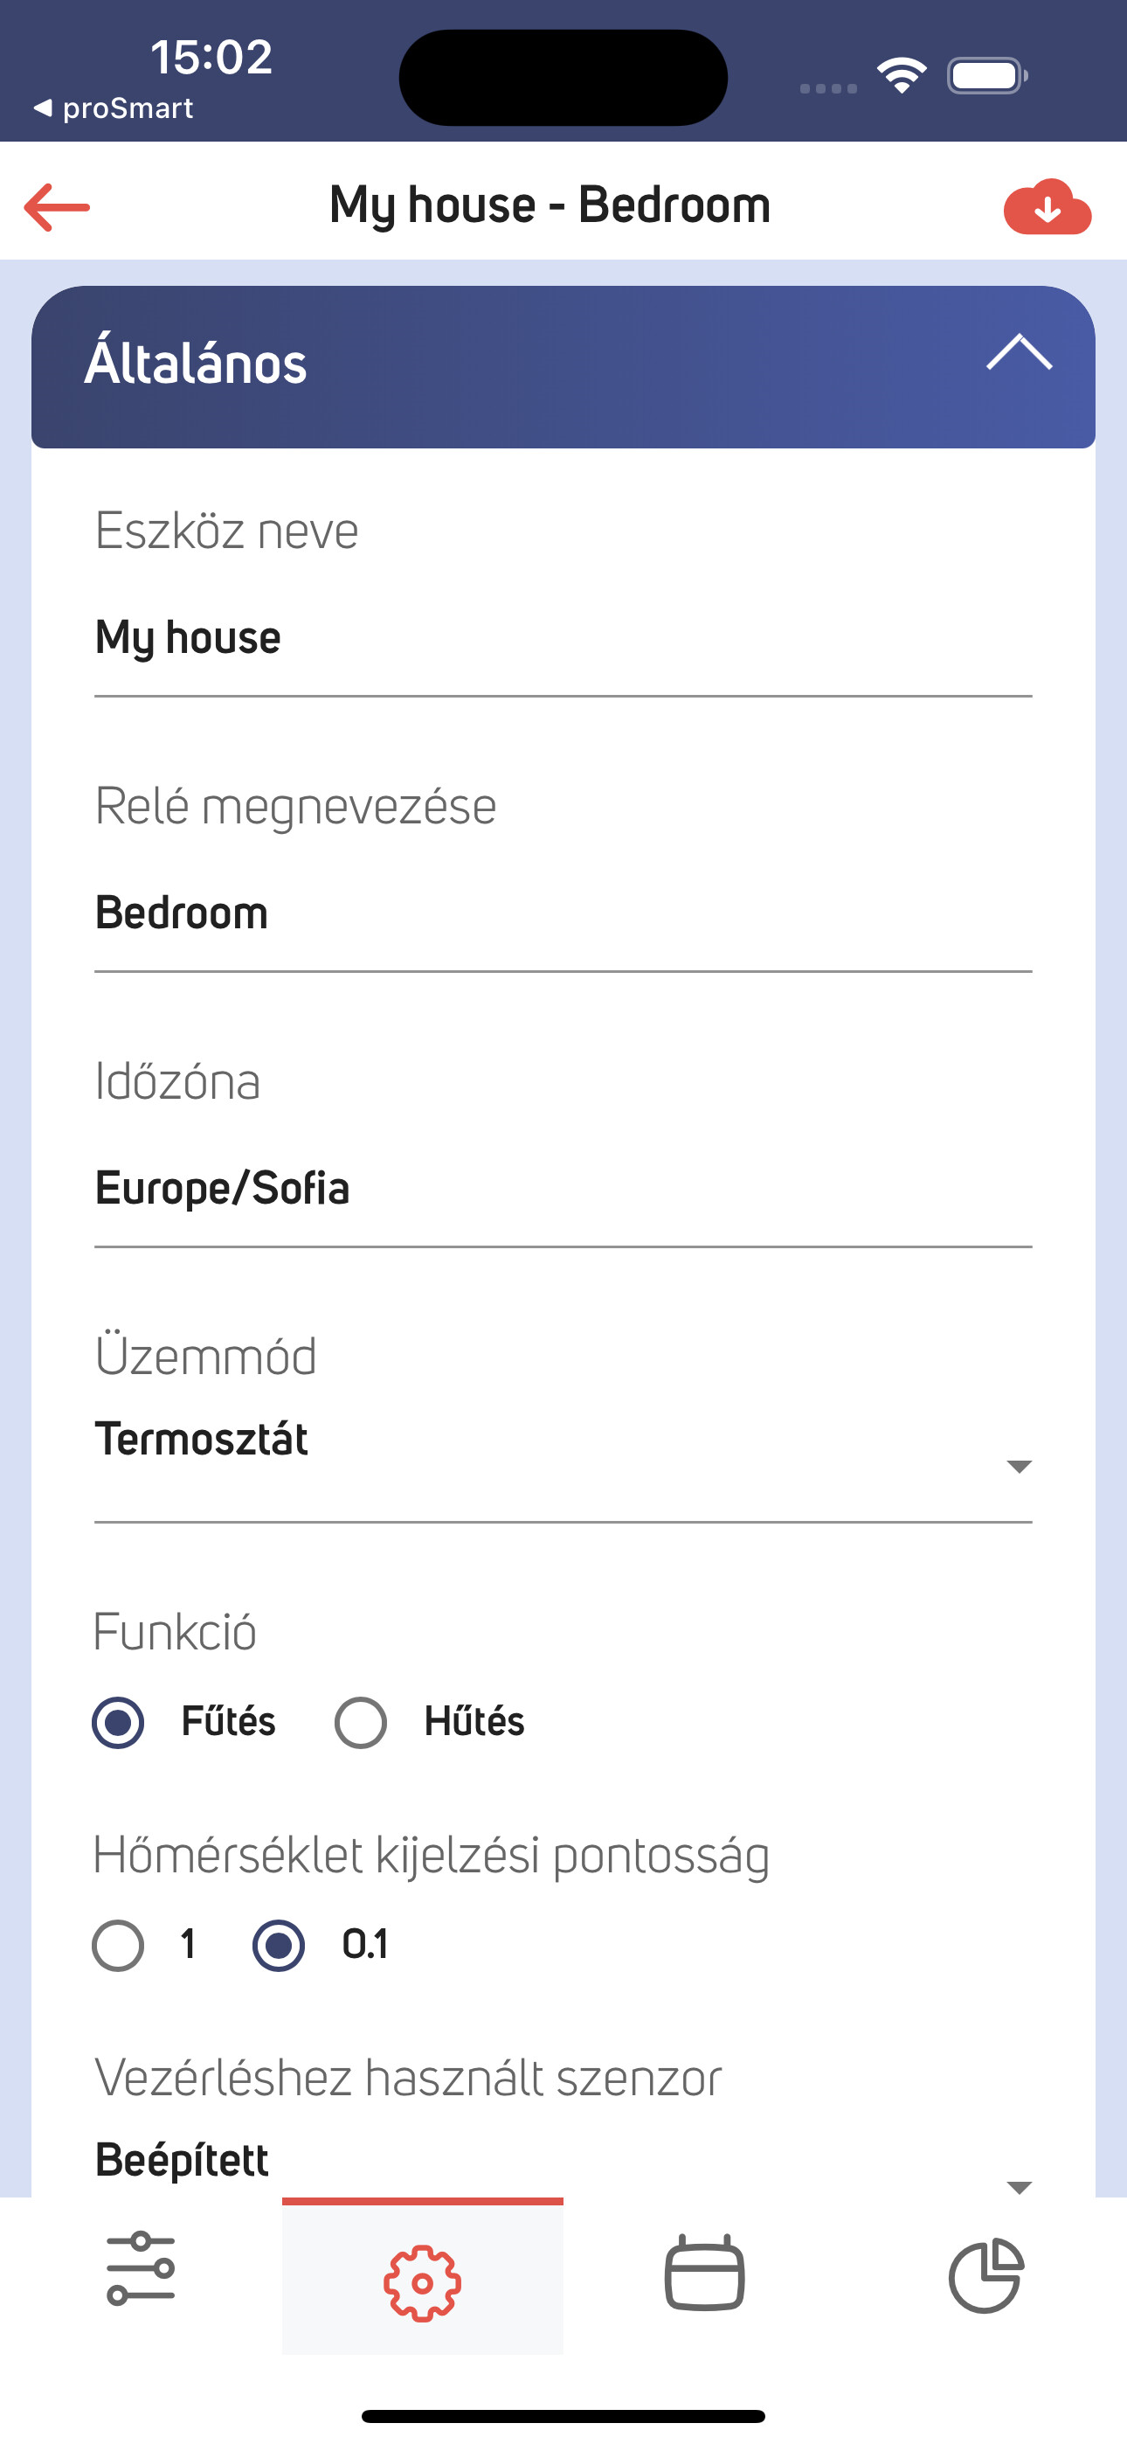1127x2444 pixels.
Task: Tap the Időzóna field Europe/Sofia
Action: click(x=563, y=1189)
